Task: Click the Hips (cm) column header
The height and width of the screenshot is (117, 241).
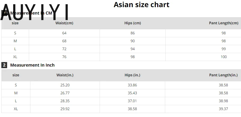Action: [x=133, y=23]
